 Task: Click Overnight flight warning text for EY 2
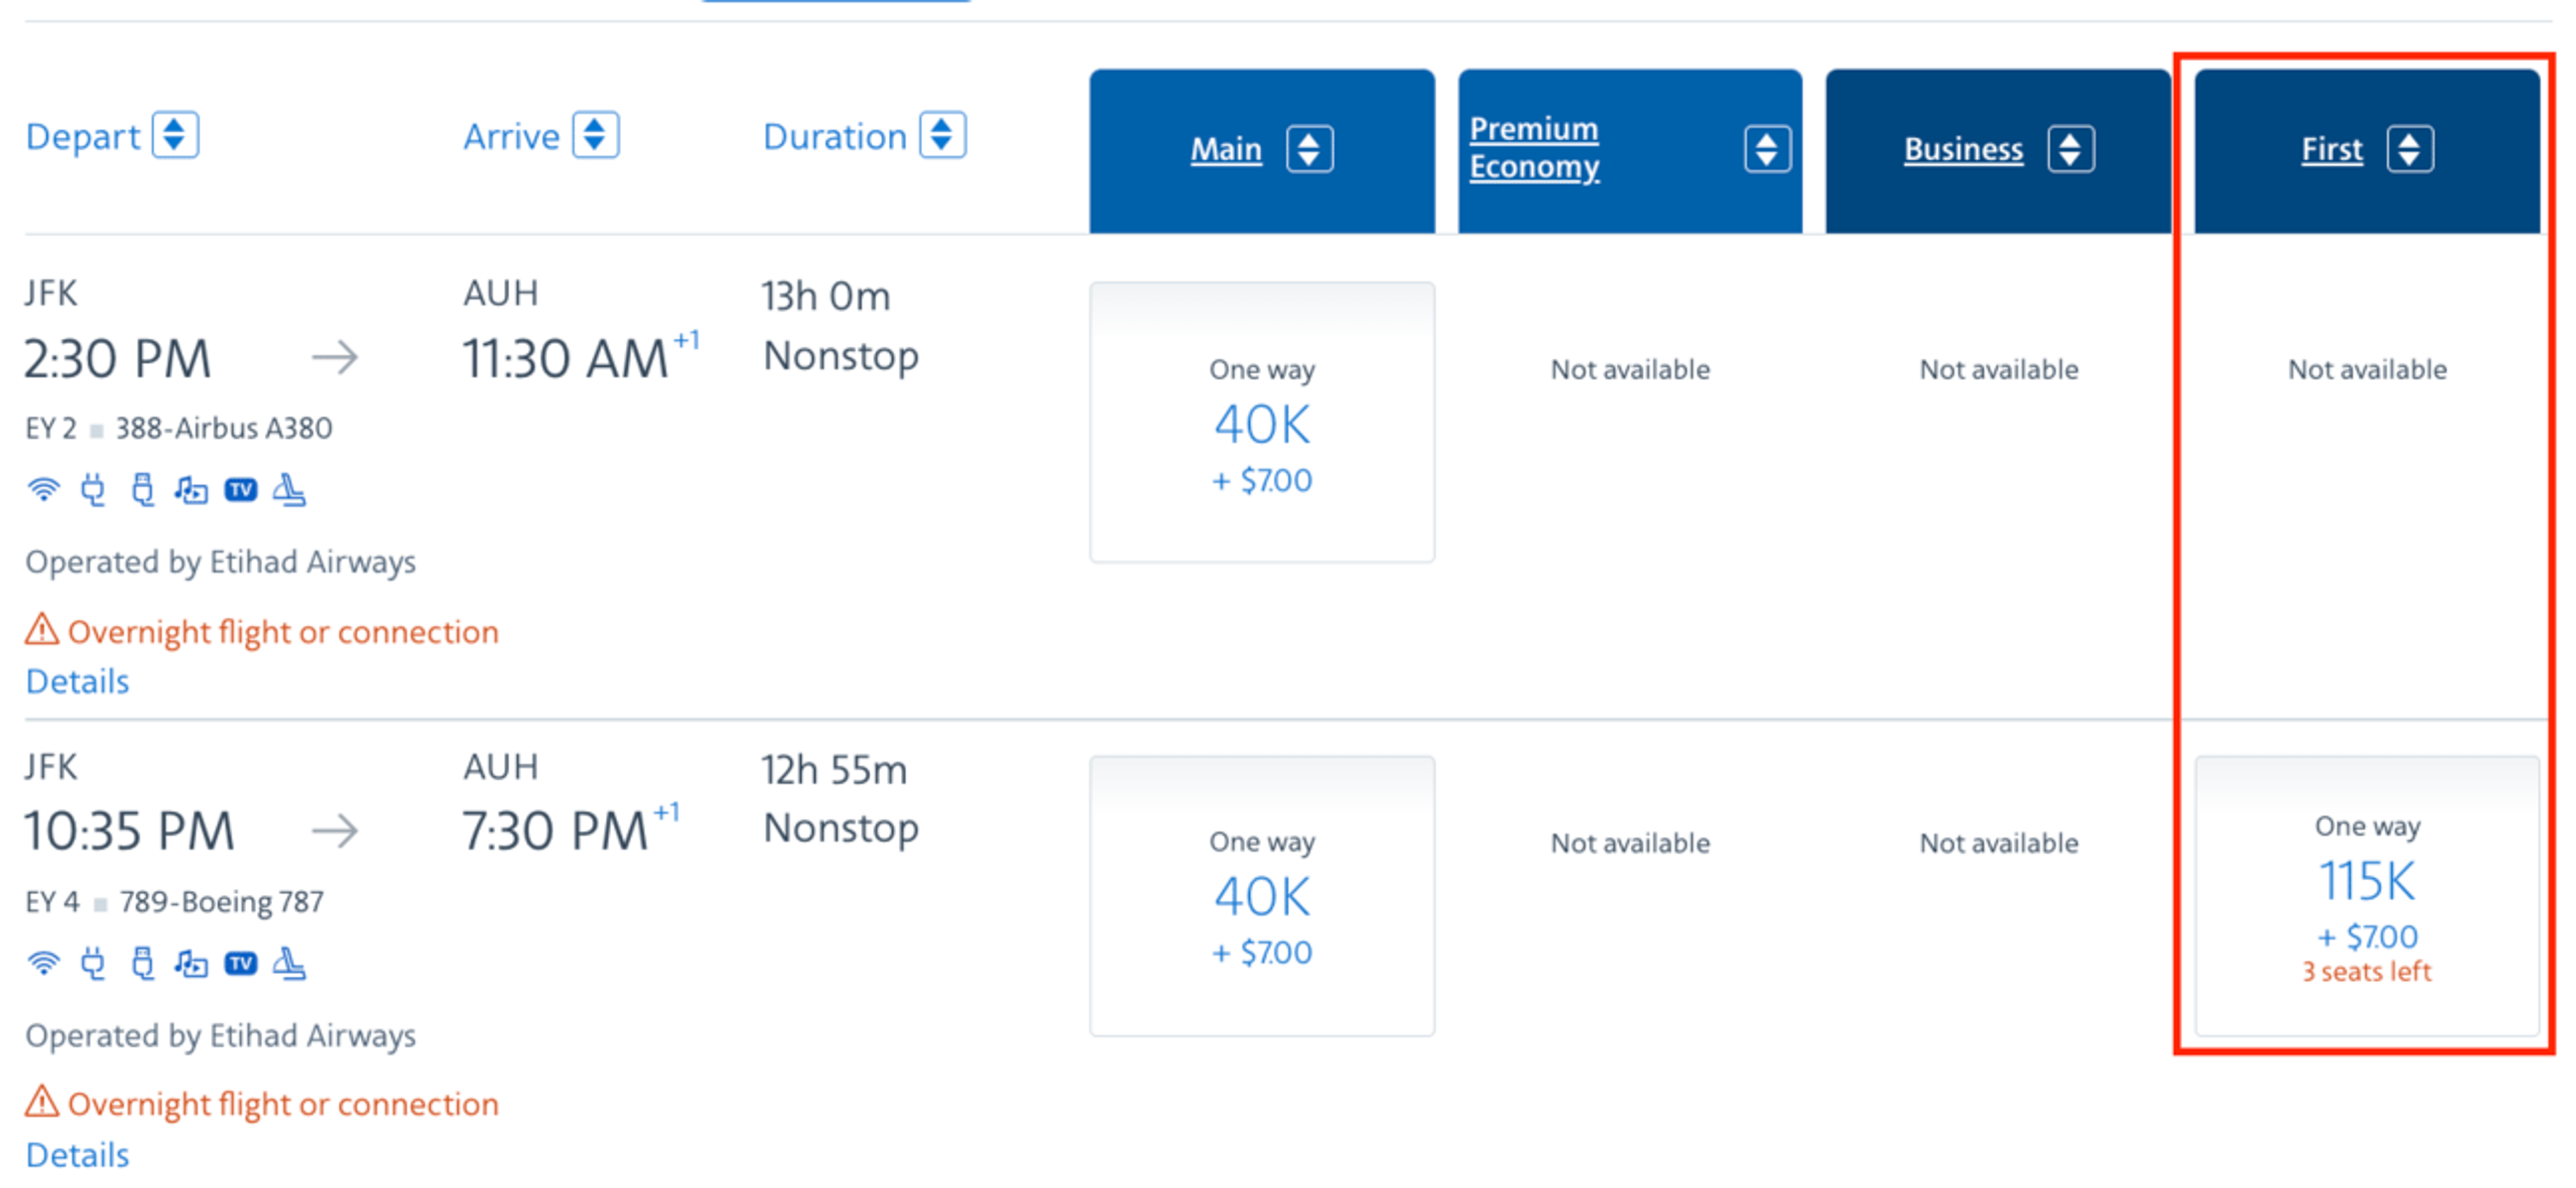pyautogui.click(x=283, y=632)
